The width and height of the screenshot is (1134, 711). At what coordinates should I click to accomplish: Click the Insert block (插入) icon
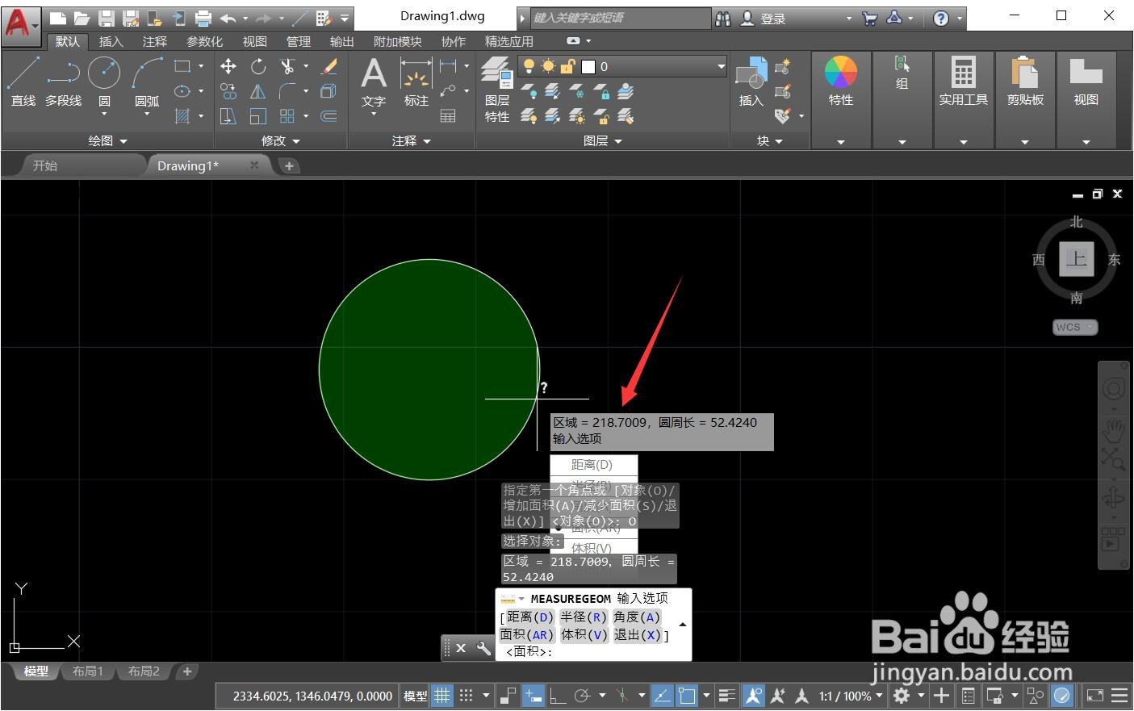coord(751,82)
